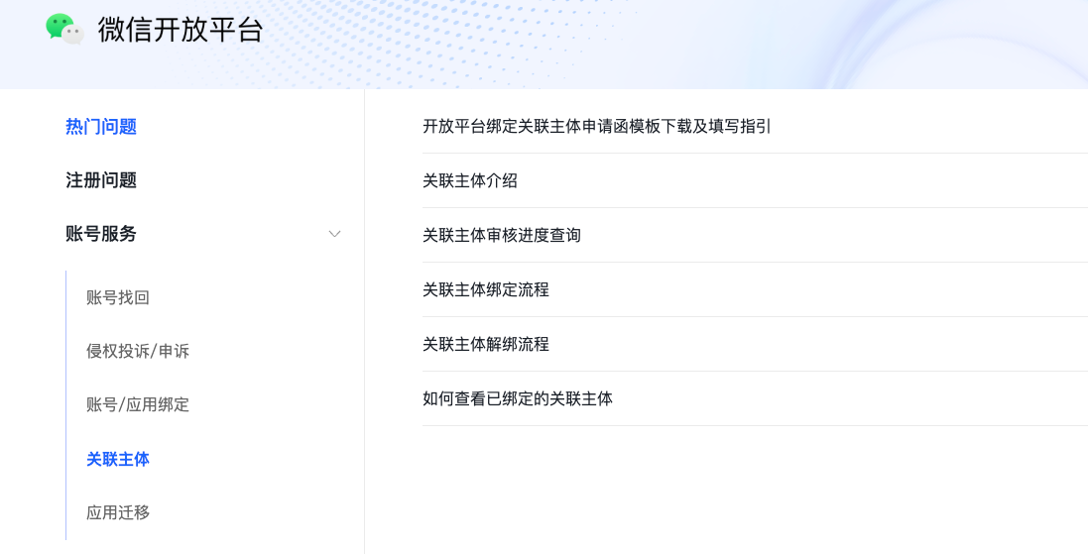
Task: Open 关联主体解绑流程 article
Action: pyautogui.click(x=486, y=344)
